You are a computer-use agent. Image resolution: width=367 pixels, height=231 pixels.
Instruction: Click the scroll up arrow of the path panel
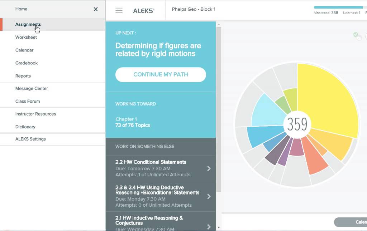tap(219, 25)
